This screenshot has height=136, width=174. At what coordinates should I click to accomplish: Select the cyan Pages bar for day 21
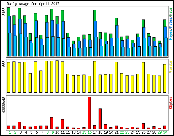(118, 47)
